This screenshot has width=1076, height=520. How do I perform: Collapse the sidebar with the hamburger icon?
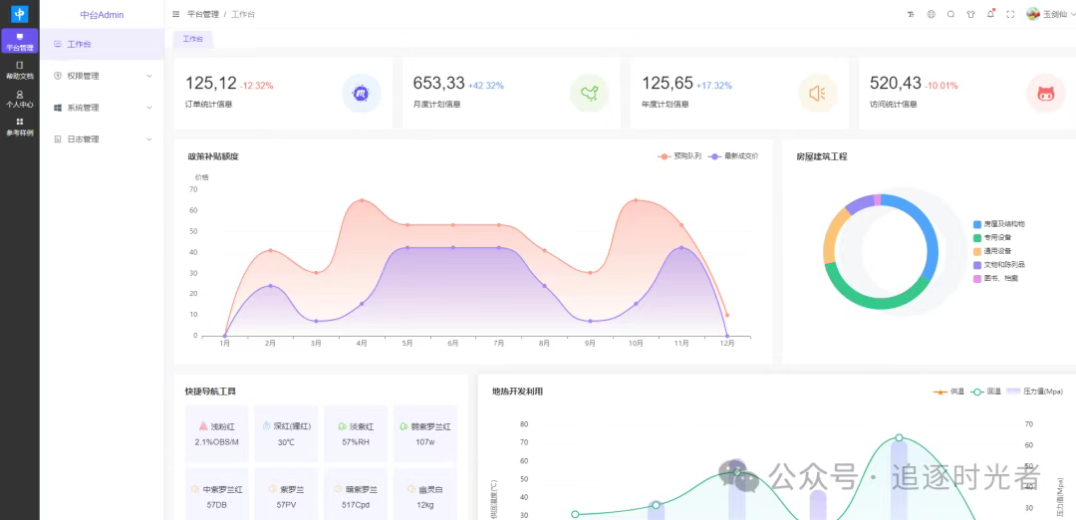click(x=175, y=14)
